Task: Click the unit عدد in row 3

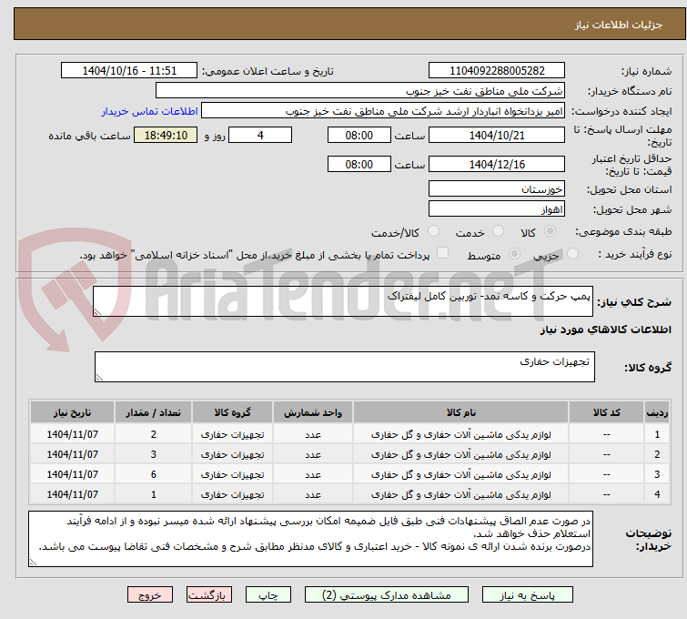Action: 313,474
